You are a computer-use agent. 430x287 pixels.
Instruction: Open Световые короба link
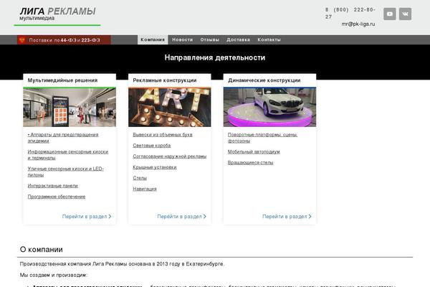click(152, 146)
